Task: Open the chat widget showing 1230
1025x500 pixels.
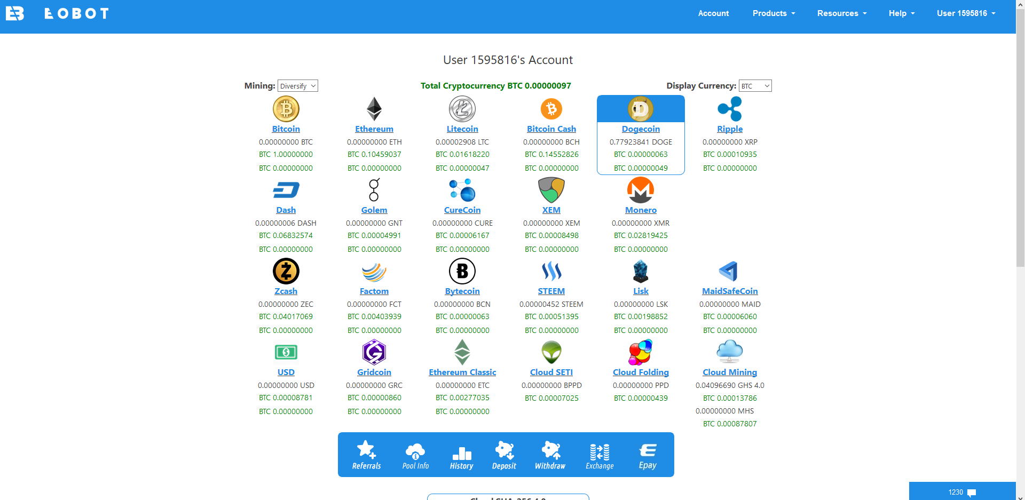Action: pos(962,492)
